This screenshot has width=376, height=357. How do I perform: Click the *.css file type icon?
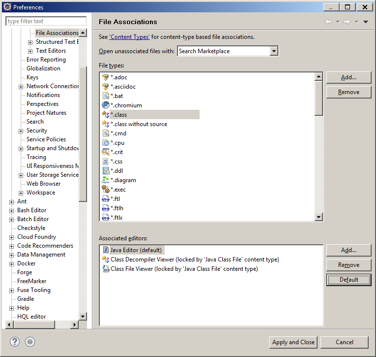[105, 162]
